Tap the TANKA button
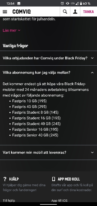 click(x=89, y=12)
